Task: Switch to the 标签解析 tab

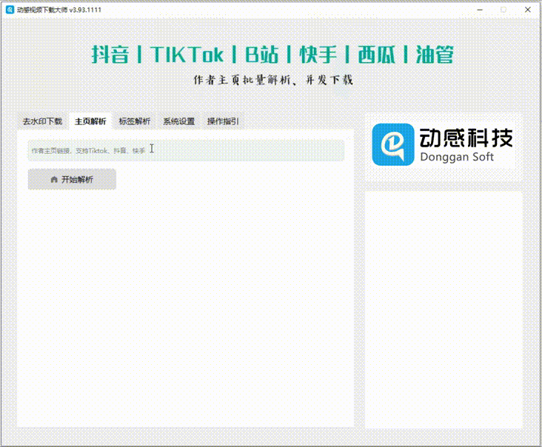Action: click(x=134, y=121)
